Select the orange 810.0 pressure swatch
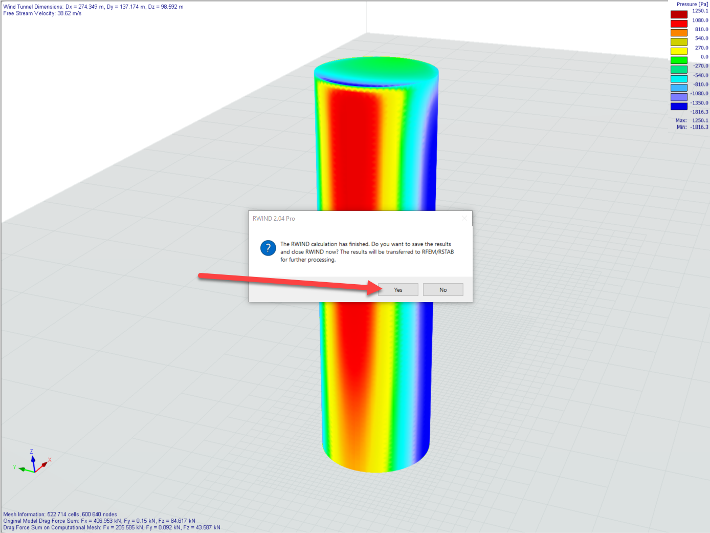The height and width of the screenshot is (533, 710). pos(679,33)
